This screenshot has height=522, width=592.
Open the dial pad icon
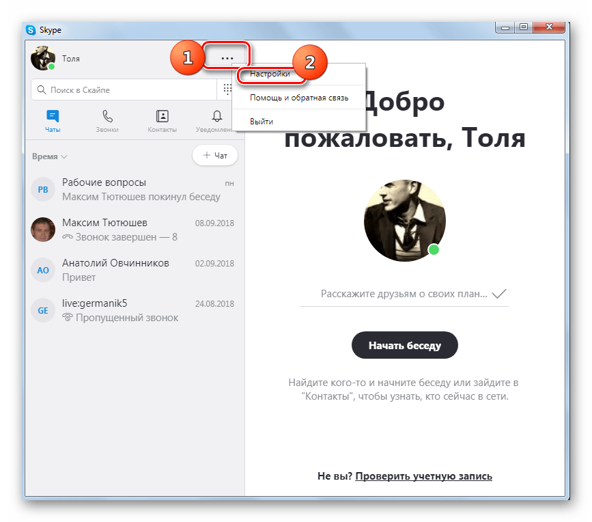[227, 90]
